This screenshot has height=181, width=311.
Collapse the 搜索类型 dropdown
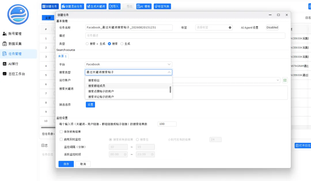[128, 72]
